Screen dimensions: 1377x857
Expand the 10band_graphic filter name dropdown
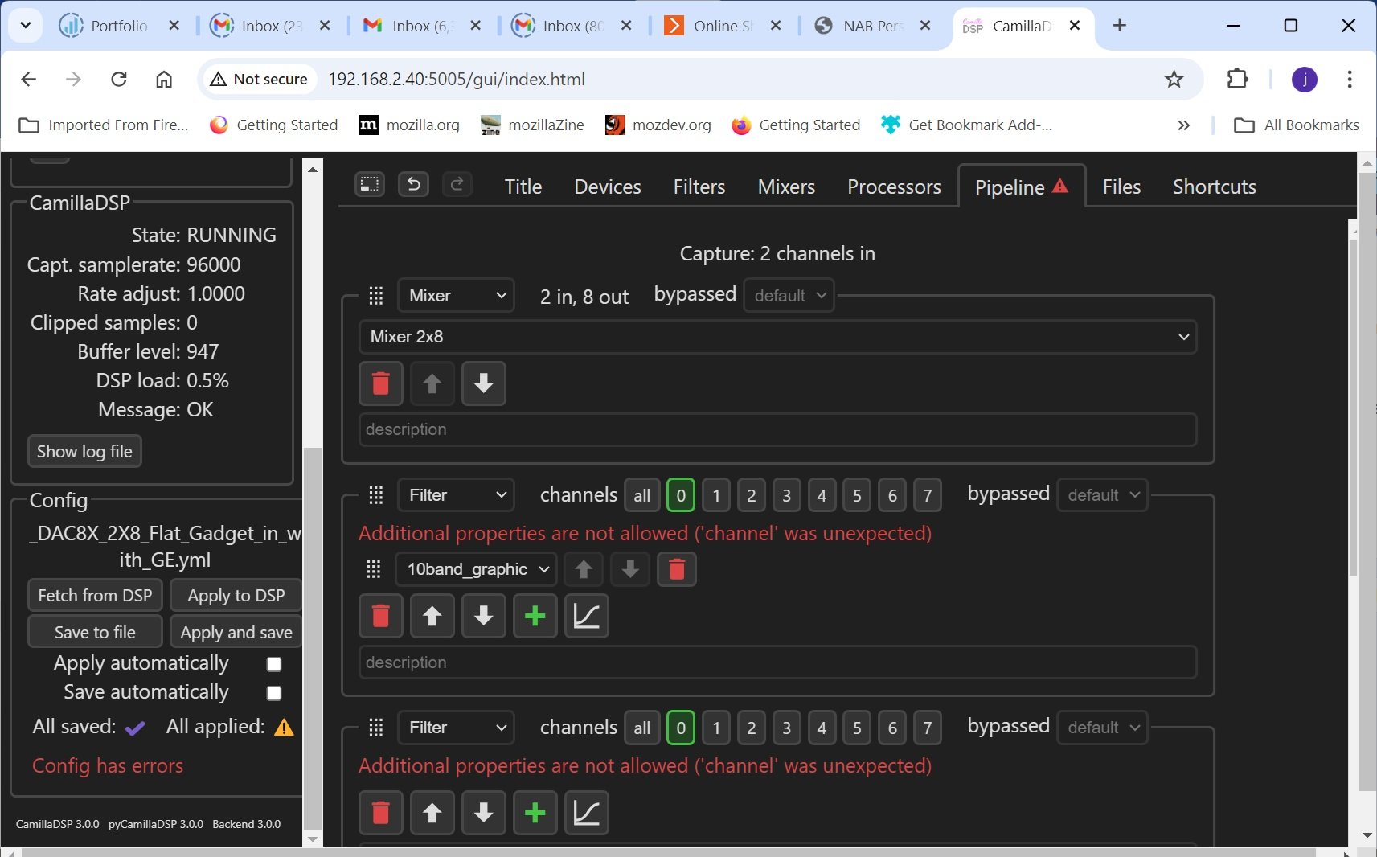(476, 569)
